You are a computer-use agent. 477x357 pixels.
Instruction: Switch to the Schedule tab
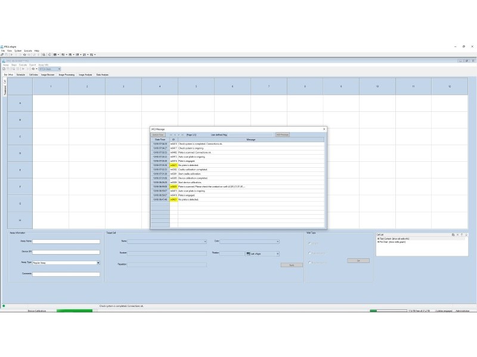click(x=21, y=75)
